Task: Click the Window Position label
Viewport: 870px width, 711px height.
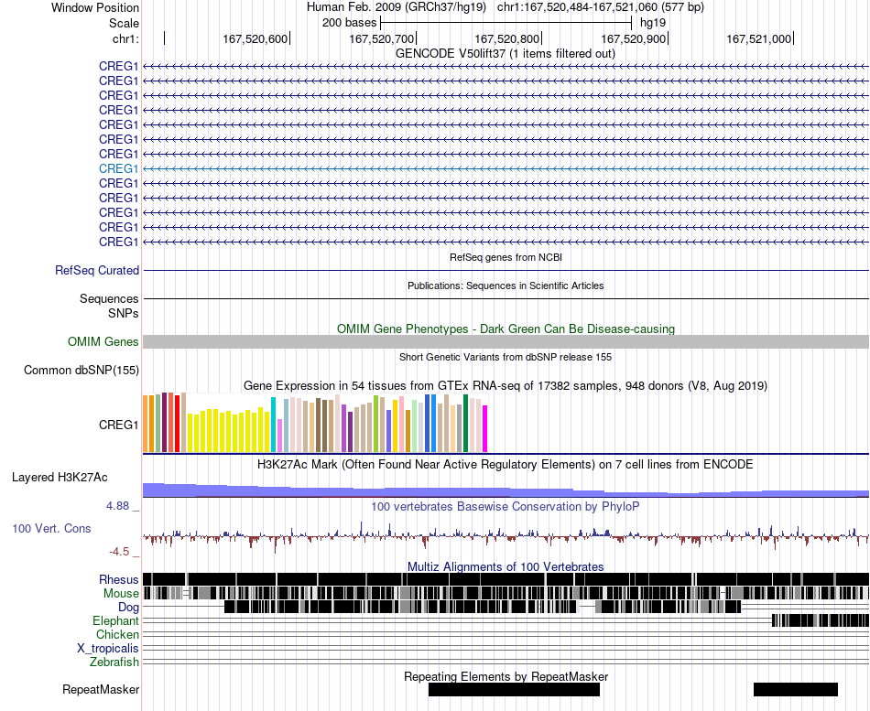Action: (x=95, y=7)
